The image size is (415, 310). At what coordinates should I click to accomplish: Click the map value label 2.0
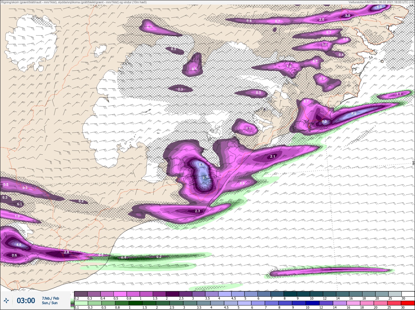tap(322, 20)
